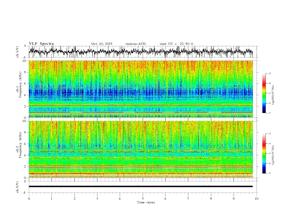The image size is (289, 223).
Task: Click time-axis tick label '1'
Action: (51, 199)
